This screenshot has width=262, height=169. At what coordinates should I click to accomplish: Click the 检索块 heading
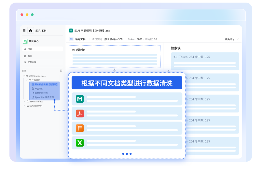pos(176,48)
